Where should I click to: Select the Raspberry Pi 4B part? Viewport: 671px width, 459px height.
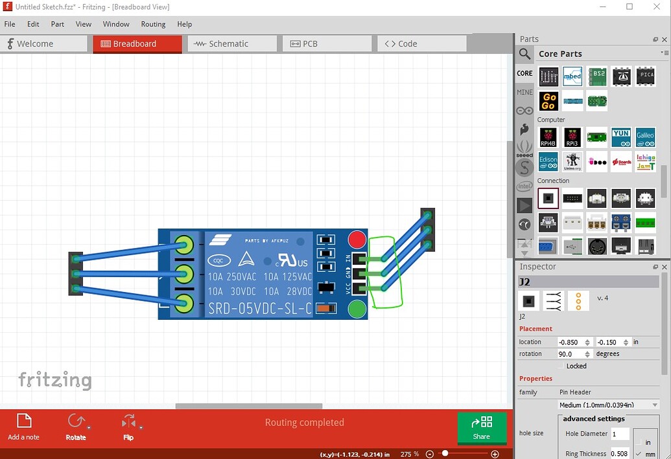[x=548, y=138]
